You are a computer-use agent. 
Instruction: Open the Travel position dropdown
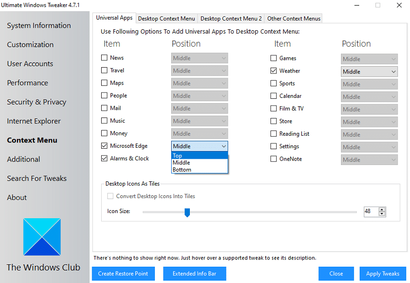[199, 71]
